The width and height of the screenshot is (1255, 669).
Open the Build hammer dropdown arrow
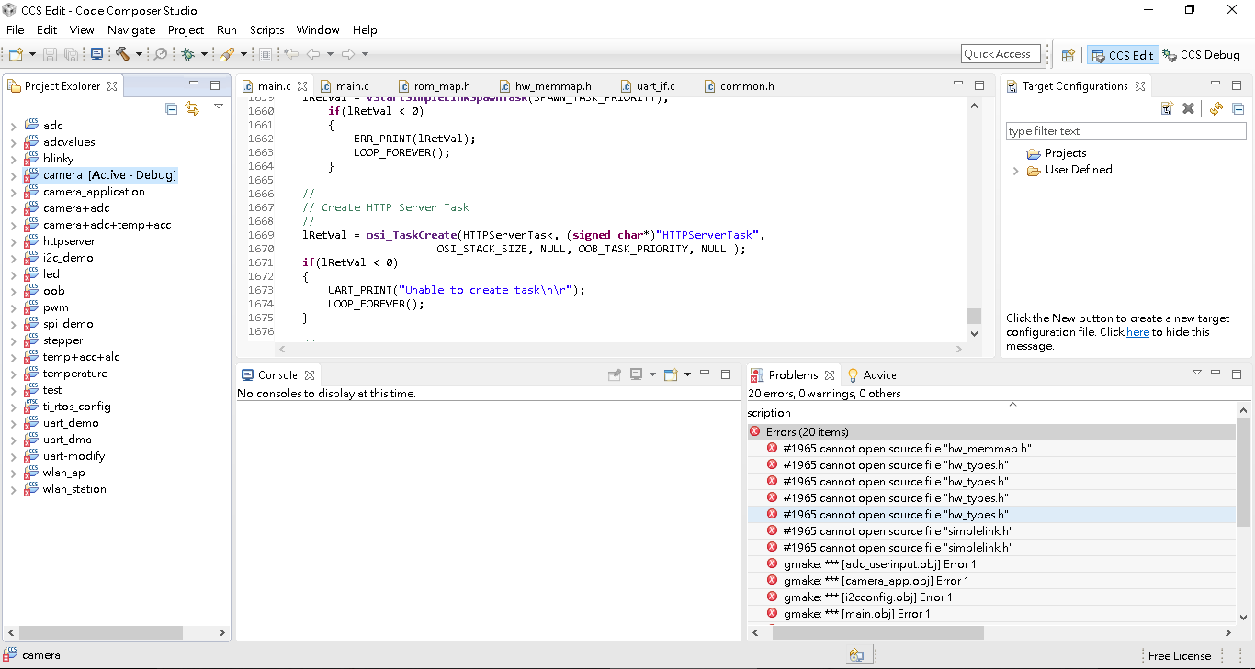coord(139,54)
